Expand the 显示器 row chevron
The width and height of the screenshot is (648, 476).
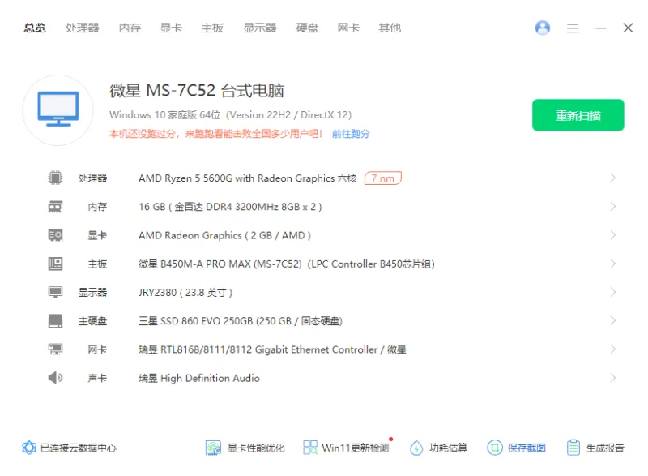[613, 292]
